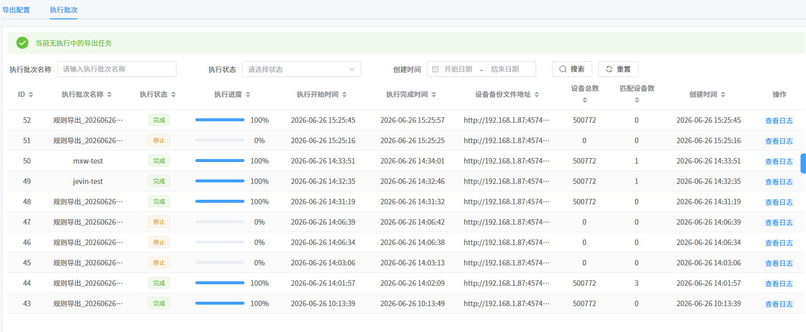The width and height of the screenshot is (806, 332).
Task: Open 查看日志 for mxw-test row
Action: [779, 162]
